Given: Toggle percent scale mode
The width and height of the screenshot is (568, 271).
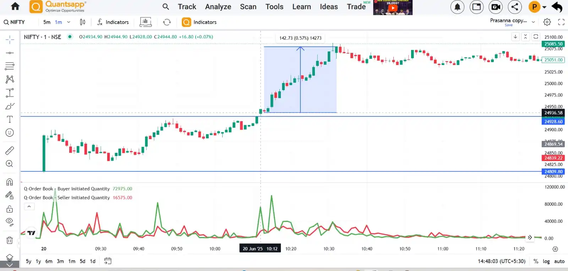Looking at the screenshot, I should [x=536, y=261].
